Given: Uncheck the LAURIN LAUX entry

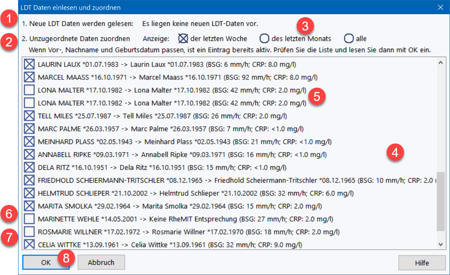Looking at the screenshot, I should (x=29, y=65).
